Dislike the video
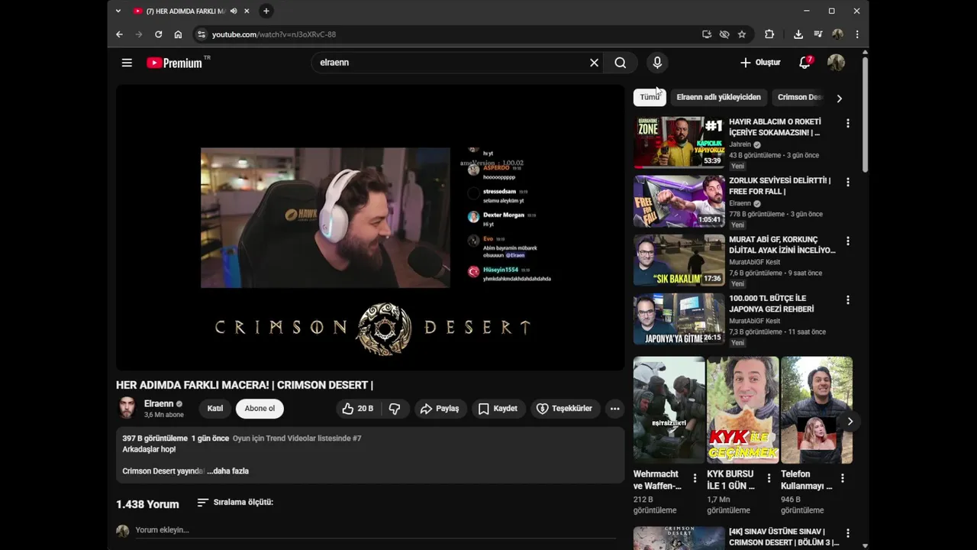 [395, 409]
